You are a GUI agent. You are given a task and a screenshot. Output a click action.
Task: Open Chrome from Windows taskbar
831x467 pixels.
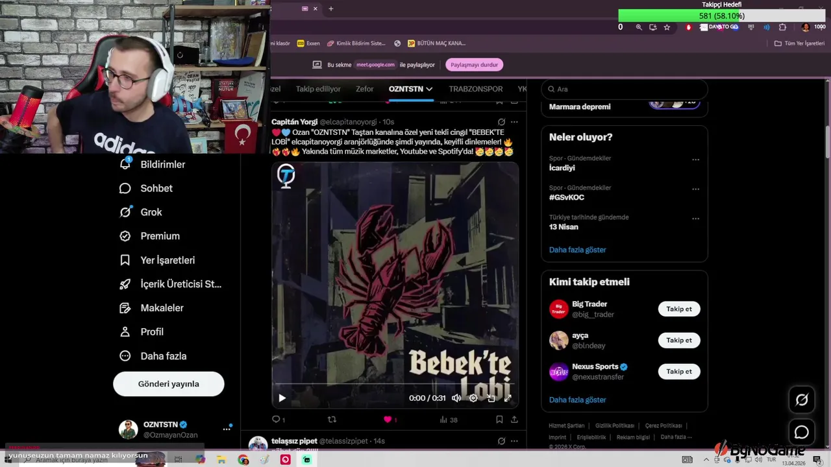point(243,460)
